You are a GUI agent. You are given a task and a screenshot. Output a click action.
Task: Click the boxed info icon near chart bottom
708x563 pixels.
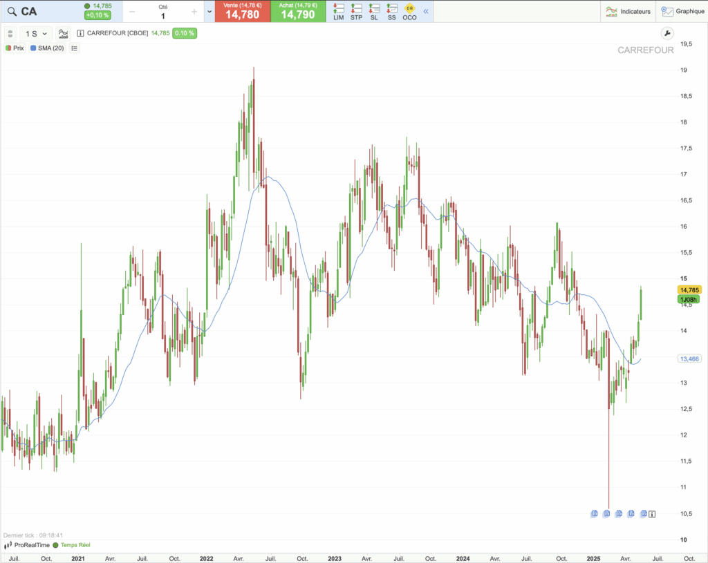(651, 514)
